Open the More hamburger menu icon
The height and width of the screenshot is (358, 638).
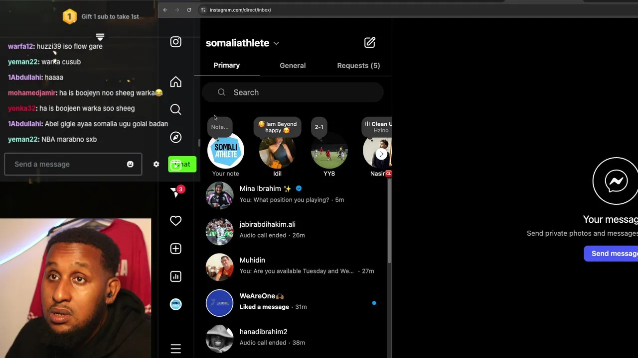(175, 349)
